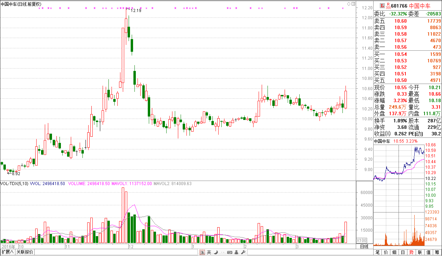Click the 量比 3.31 value
442x256 pixels.
tap(436, 107)
